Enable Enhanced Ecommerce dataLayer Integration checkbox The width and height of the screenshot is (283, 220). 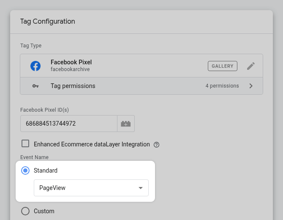tap(25, 143)
